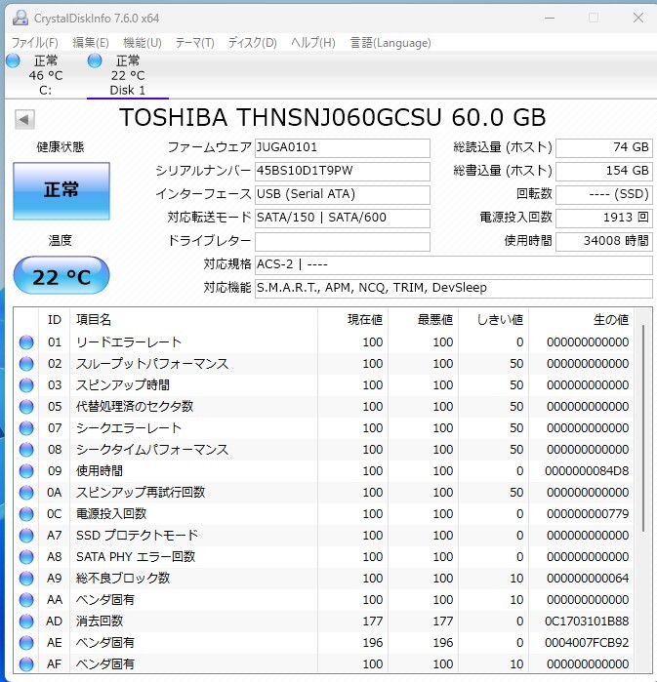Image resolution: width=657 pixels, height=682 pixels.
Task: Click the 生の値 column header
Action: coord(610,320)
